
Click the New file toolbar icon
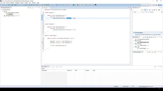click(2, 5)
